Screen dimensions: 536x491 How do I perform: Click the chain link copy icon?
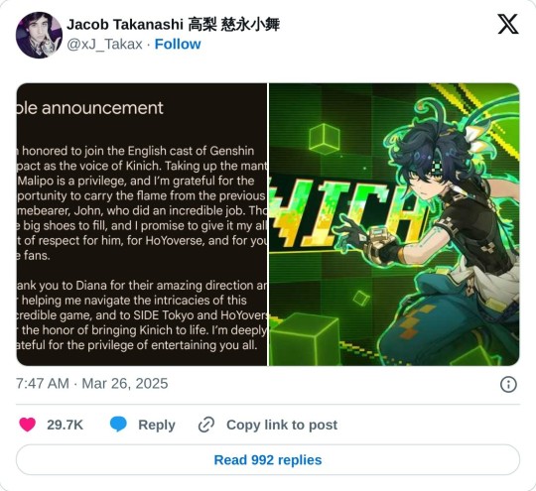point(206,425)
